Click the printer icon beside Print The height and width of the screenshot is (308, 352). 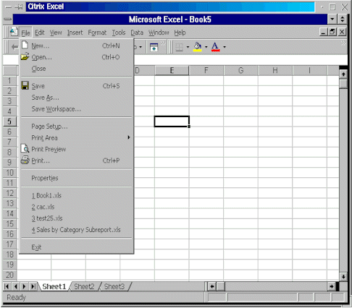[x=25, y=160]
